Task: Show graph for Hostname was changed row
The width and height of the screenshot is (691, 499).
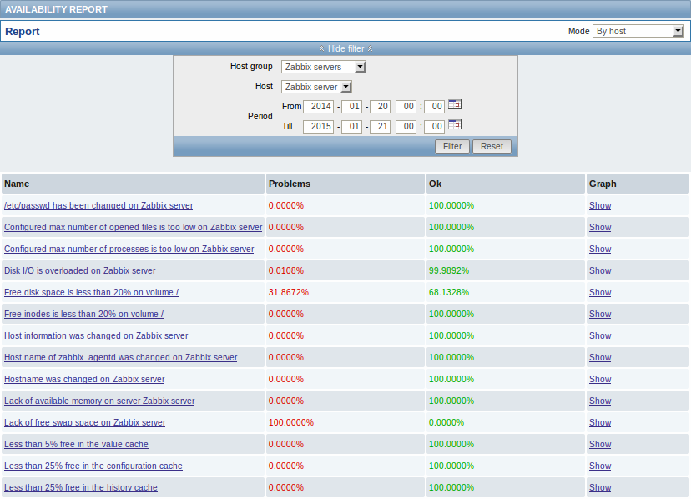Action: click(x=600, y=379)
